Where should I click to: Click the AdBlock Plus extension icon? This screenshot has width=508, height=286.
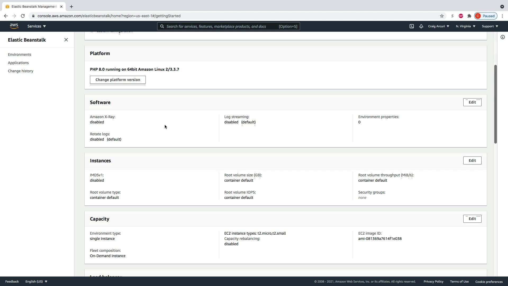pyautogui.click(x=461, y=16)
